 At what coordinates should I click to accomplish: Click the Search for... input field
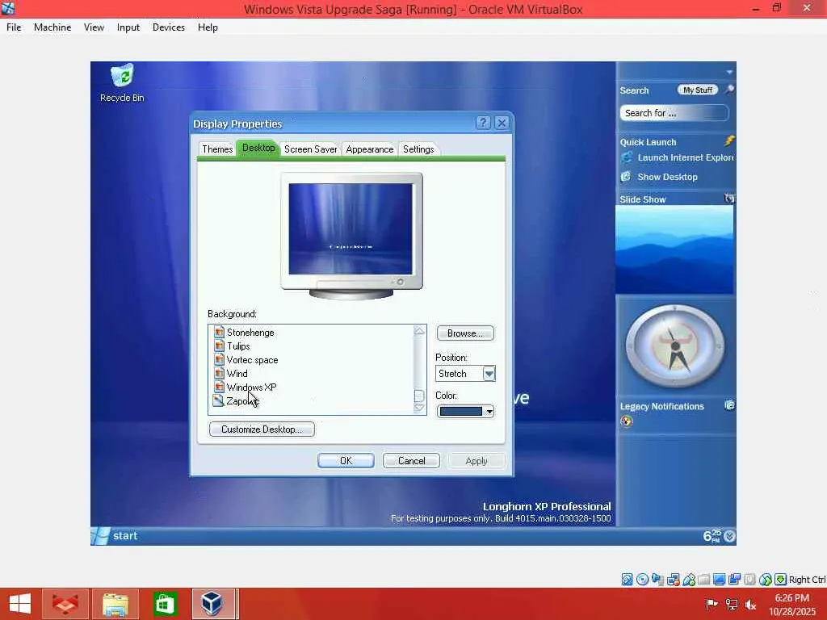[x=674, y=113]
